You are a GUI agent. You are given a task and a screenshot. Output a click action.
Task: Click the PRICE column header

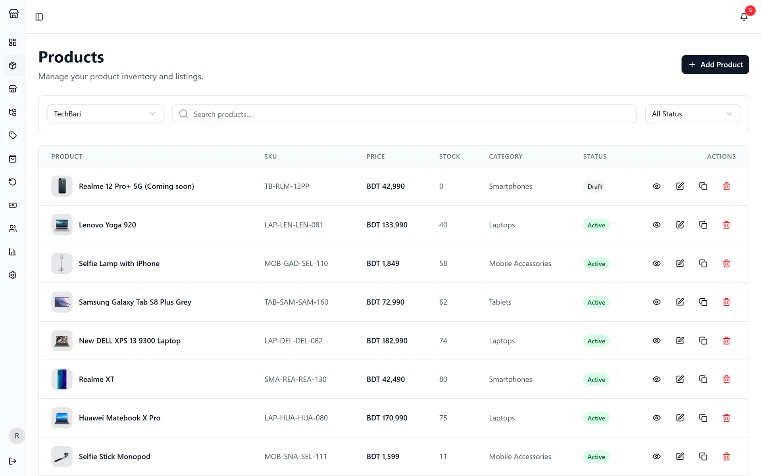[x=375, y=156]
